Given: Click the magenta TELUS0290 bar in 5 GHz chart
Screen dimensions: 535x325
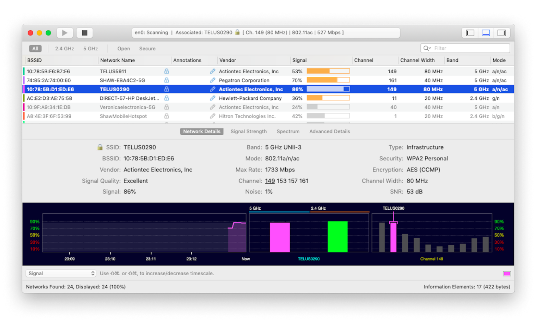Looking at the screenshot, I should (x=280, y=237).
